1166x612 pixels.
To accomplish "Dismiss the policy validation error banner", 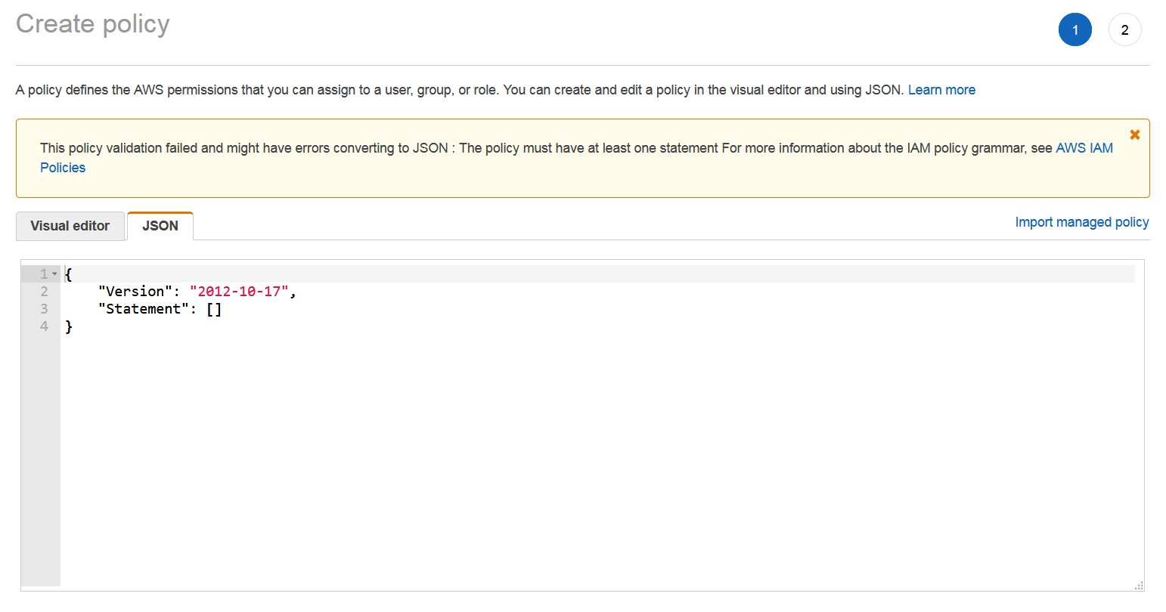I will click(x=1135, y=134).
